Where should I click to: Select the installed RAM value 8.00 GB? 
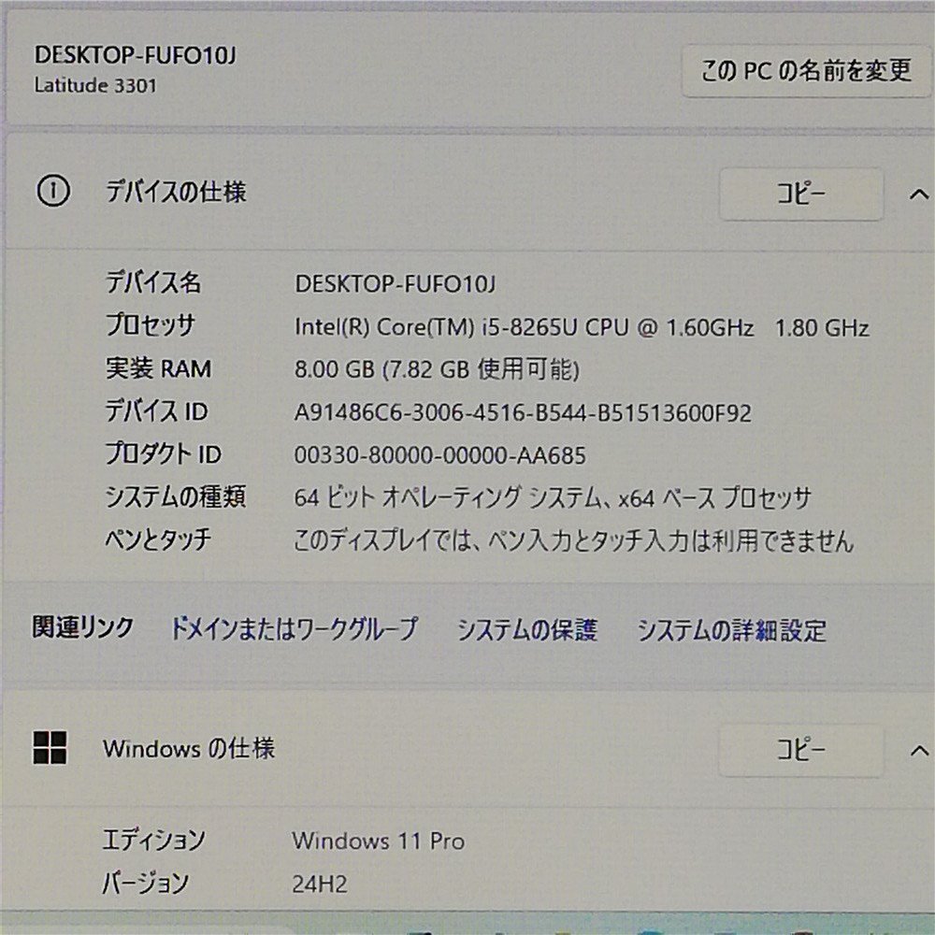pyautogui.click(x=437, y=369)
